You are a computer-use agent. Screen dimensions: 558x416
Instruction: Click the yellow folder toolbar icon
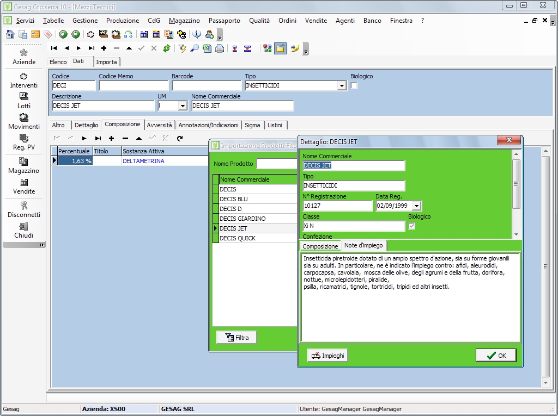[x=280, y=48]
